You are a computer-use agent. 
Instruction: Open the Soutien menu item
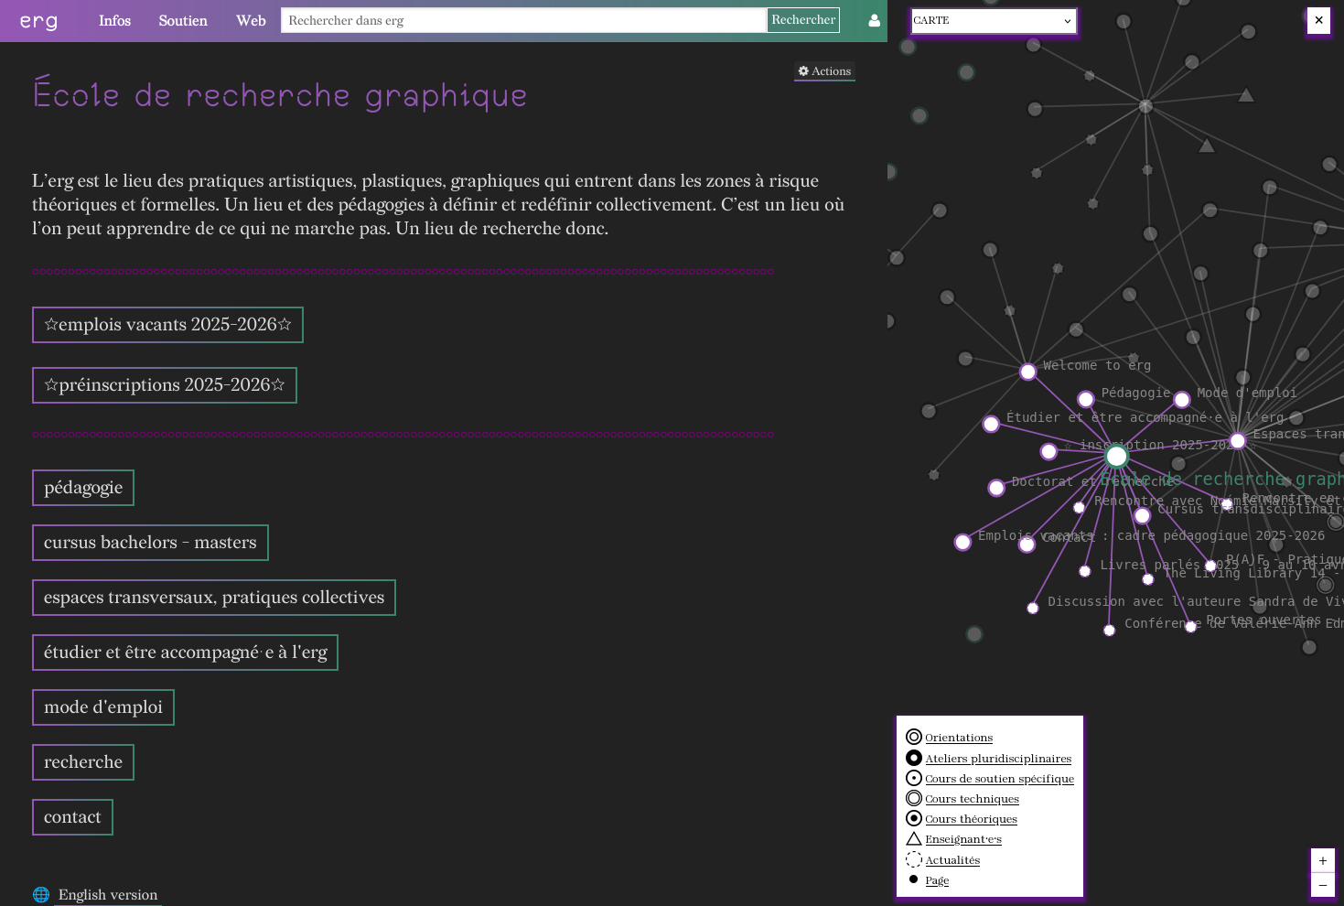point(183,21)
